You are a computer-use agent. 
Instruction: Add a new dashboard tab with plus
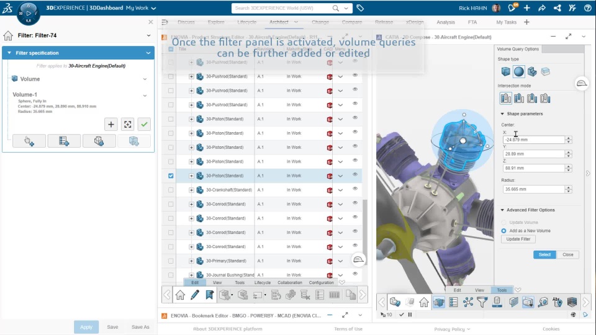526,22
